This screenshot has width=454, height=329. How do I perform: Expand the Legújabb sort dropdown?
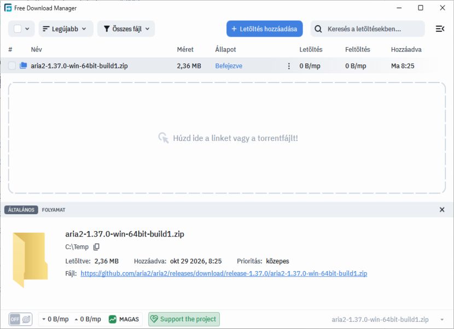click(66, 28)
